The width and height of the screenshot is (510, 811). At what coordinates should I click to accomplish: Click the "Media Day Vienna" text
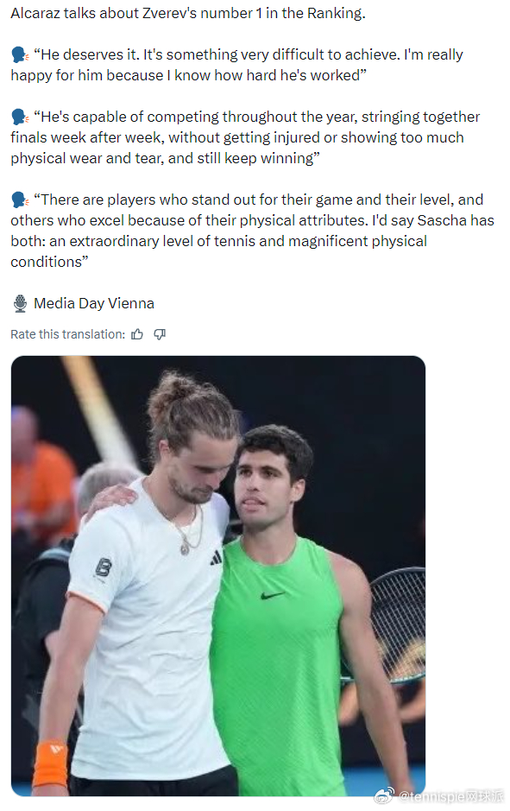94,304
